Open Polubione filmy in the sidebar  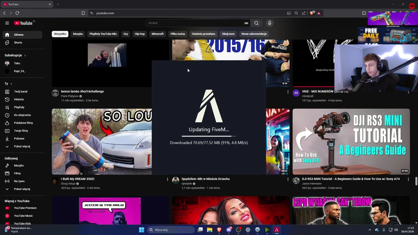pyautogui.click(x=22, y=123)
